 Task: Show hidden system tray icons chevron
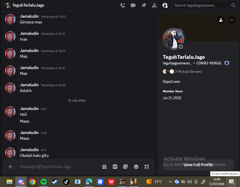pos(170,182)
